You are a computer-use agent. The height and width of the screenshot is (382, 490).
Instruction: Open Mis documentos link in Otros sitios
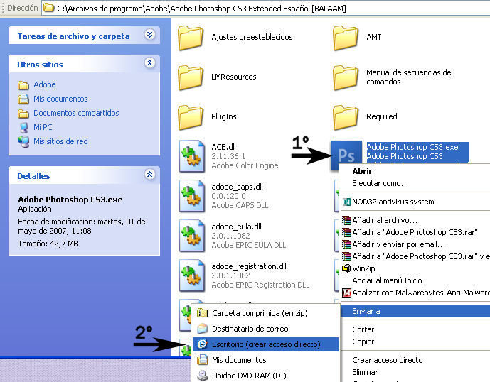click(60, 99)
